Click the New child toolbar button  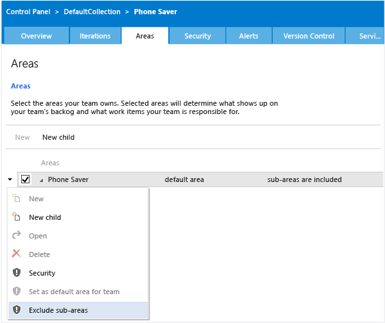tap(58, 137)
